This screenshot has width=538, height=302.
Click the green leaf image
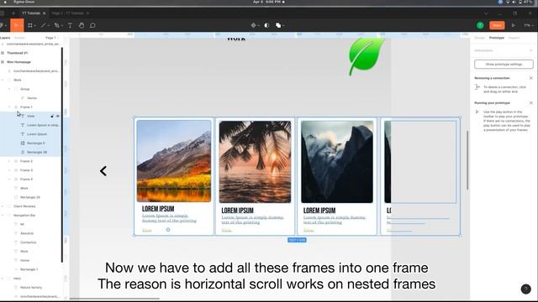pos(367,56)
